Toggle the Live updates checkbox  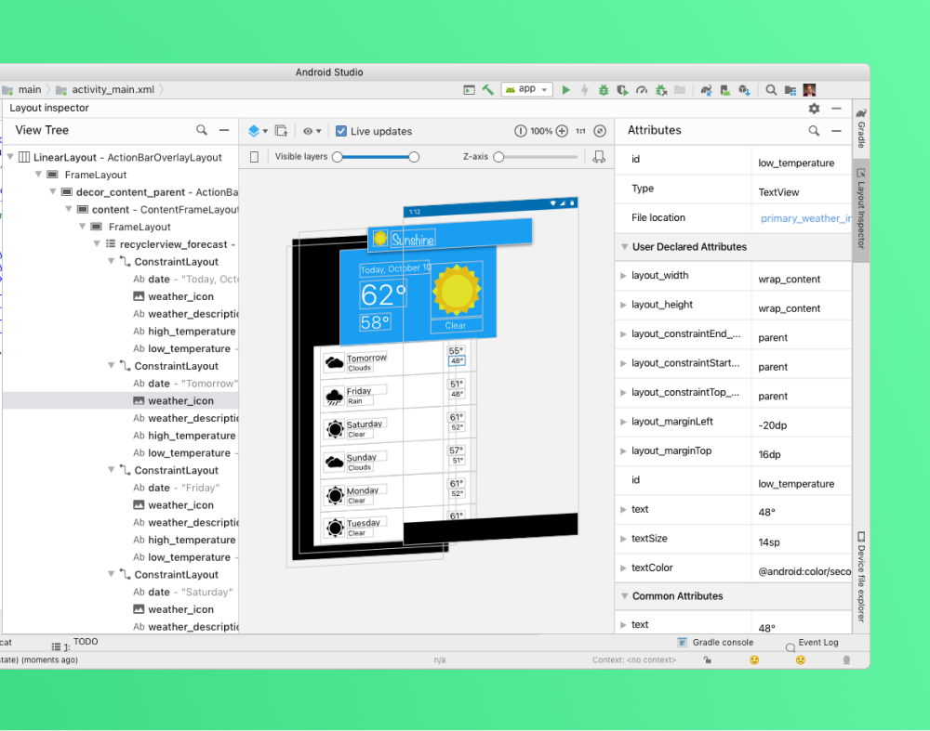coord(341,132)
